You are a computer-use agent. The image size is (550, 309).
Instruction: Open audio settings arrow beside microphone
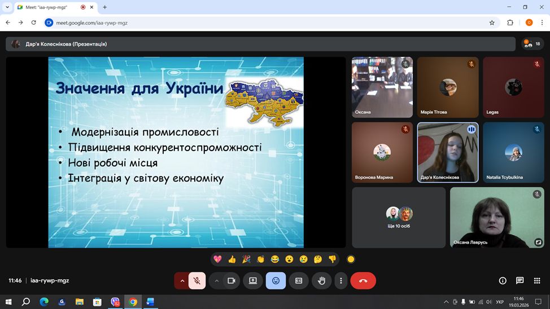[182, 280]
